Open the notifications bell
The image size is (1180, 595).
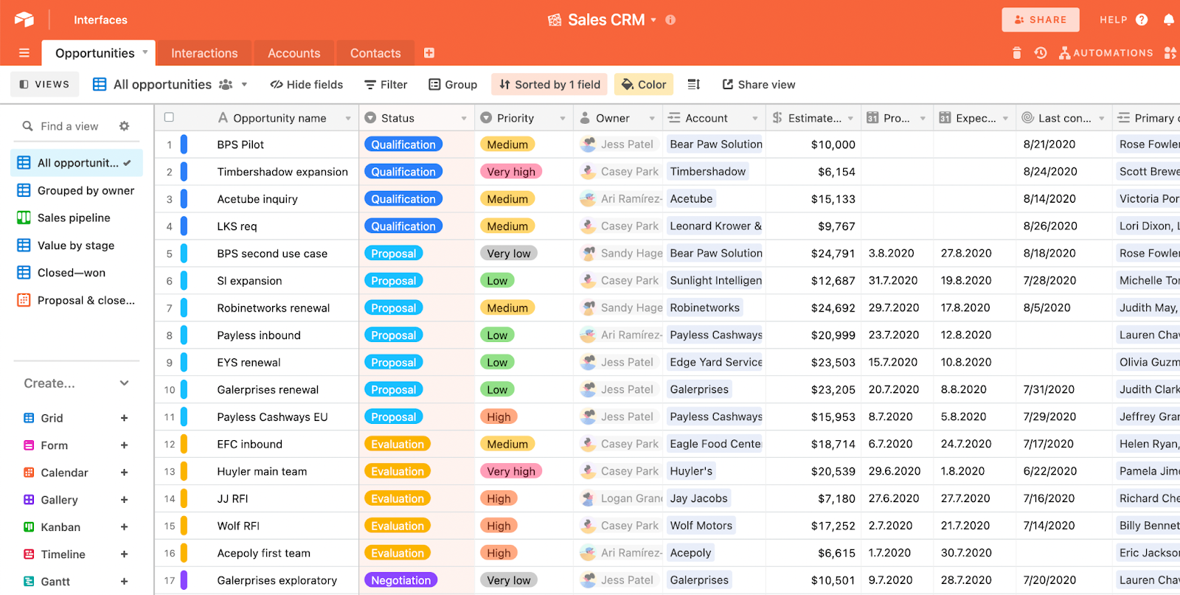click(1169, 20)
